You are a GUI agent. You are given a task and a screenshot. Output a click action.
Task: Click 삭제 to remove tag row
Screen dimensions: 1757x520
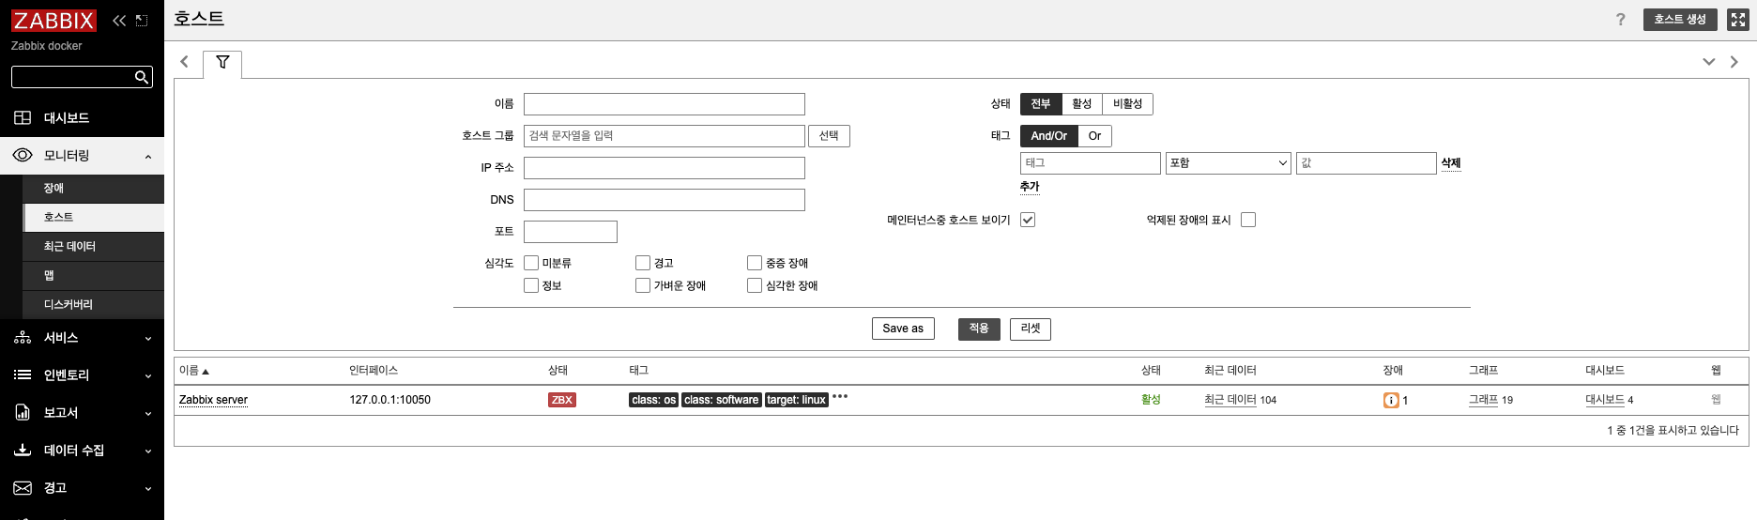click(x=1451, y=163)
